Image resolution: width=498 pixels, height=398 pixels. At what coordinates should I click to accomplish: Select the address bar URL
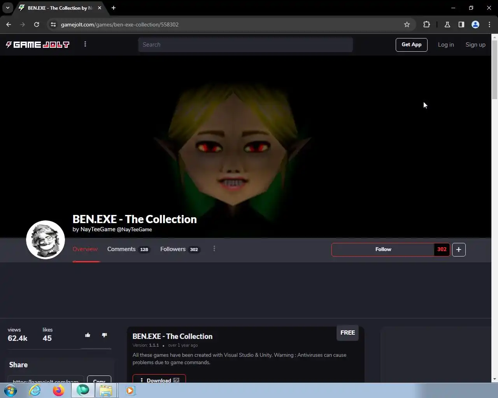120,24
